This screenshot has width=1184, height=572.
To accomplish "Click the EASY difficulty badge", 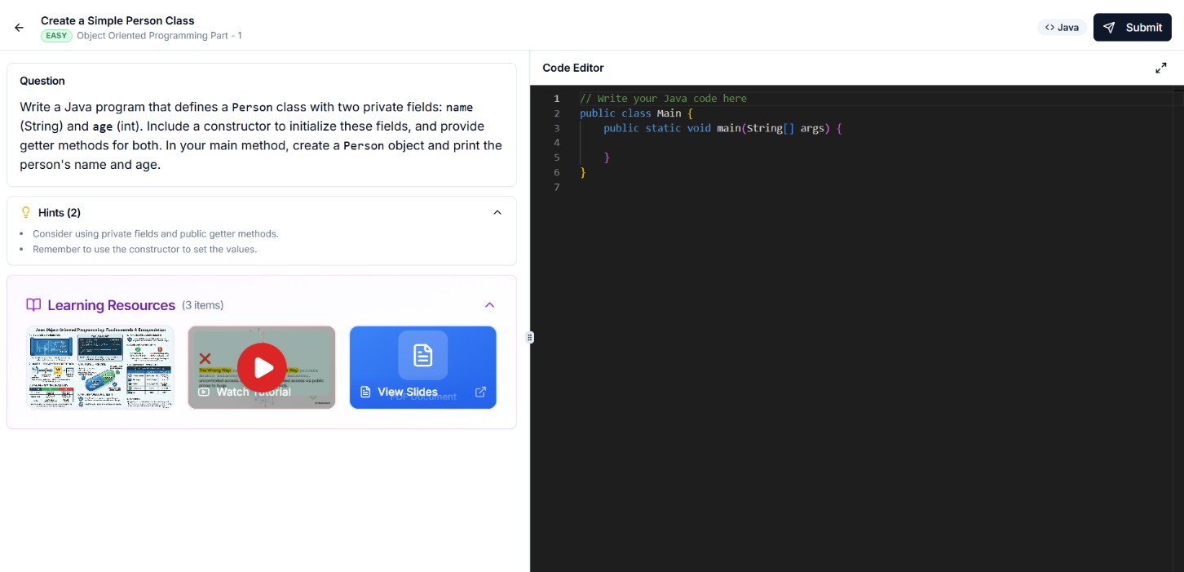I will 56,36.
